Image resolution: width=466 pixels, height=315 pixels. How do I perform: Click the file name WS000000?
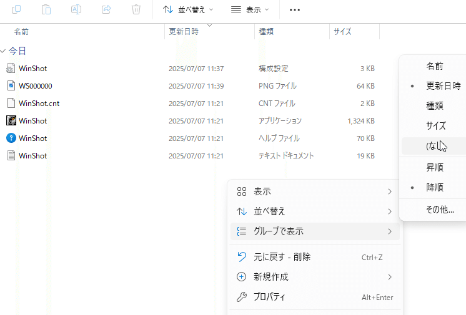pos(36,86)
